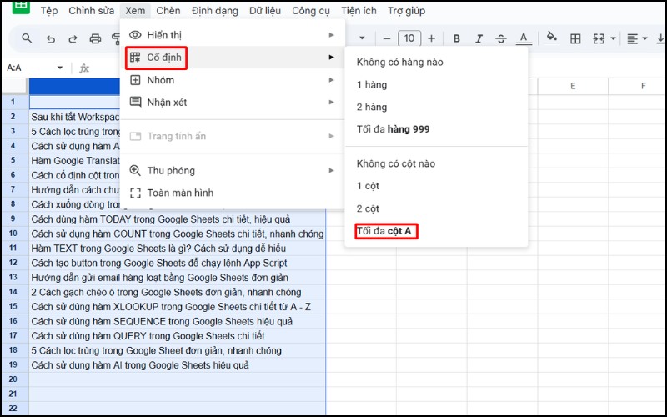This screenshot has width=667, height=417.
Task: Open the Google Sheets home icon
Action: tap(20, 8)
